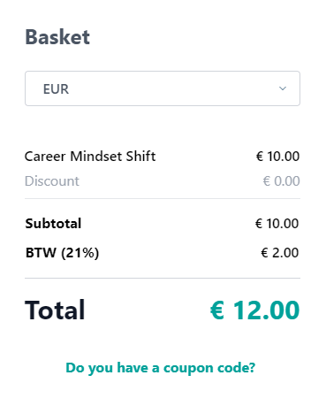This screenshot has height=406, width=326.
Task: Click the Total label
Action: coord(55,310)
